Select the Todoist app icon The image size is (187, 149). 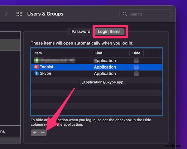click(36, 67)
